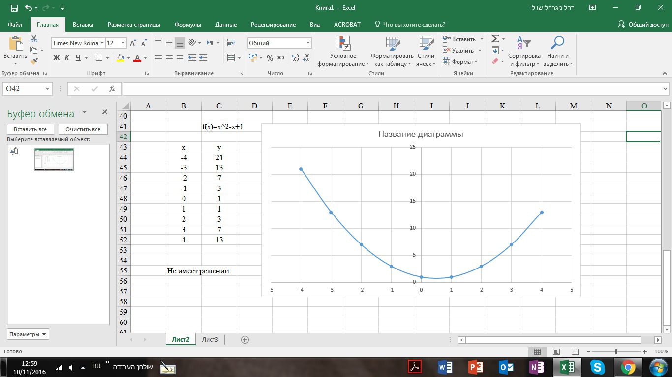Viewport: 672px width, 377px height.
Task: Launch Google Chrome from the taskbar
Action: point(628,367)
